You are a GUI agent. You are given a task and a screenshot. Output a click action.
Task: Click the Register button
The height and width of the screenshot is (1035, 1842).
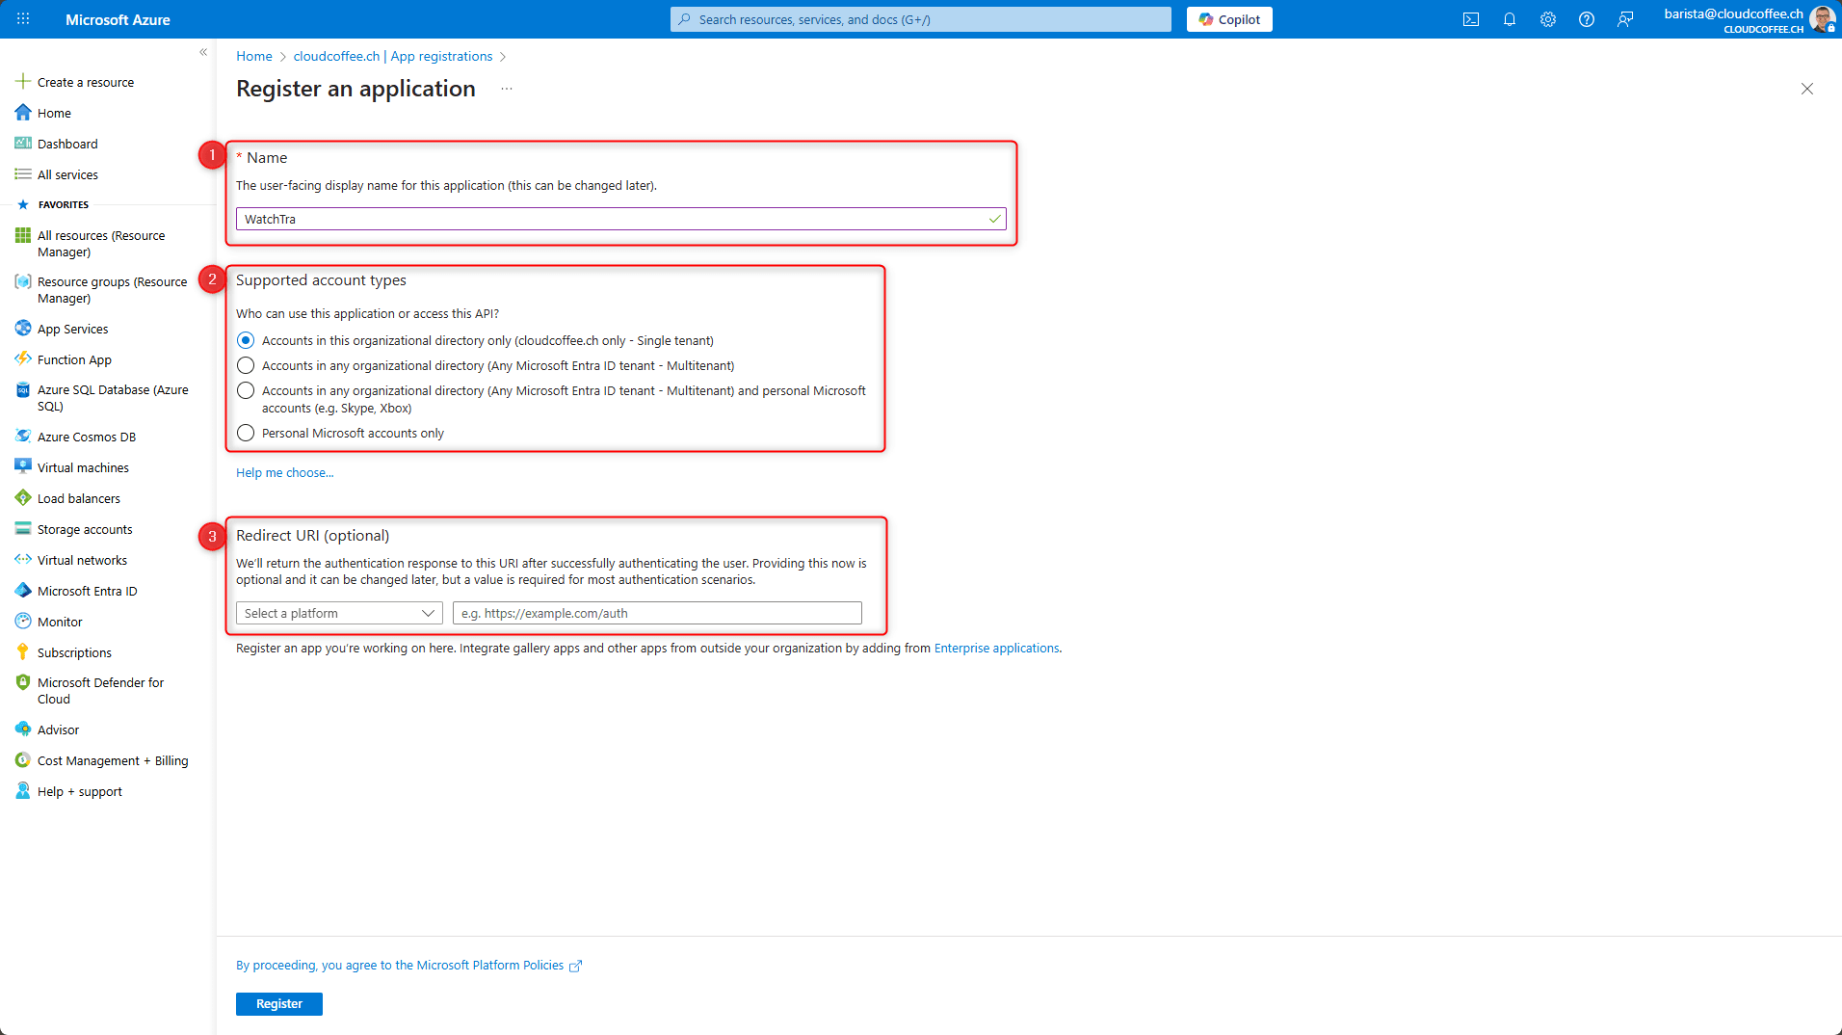(278, 1003)
